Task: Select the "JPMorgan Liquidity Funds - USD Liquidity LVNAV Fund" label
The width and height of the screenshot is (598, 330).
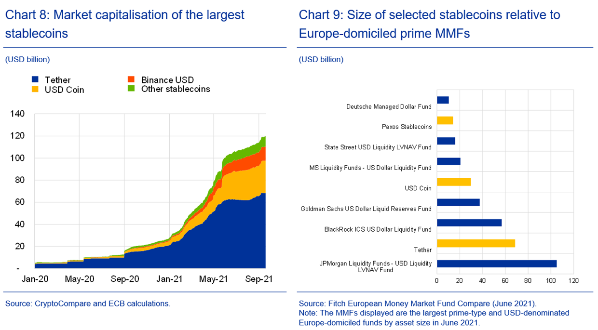Action: coord(376,267)
